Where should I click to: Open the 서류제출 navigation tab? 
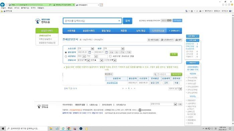pyautogui.click(x=71, y=31)
